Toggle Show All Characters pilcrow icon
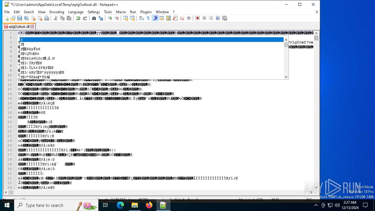Screen dimensions: 375x211 pyautogui.click(x=148, y=18)
